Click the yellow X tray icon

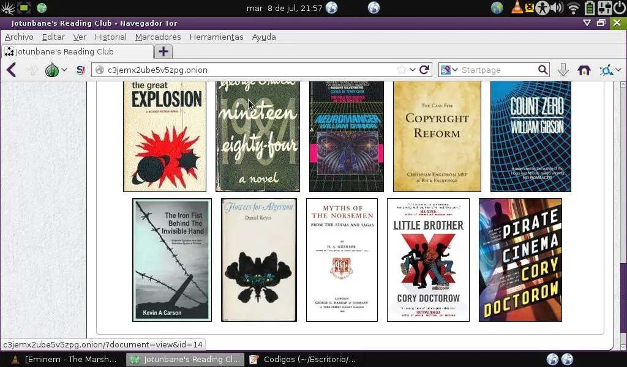click(x=530, y=7)
